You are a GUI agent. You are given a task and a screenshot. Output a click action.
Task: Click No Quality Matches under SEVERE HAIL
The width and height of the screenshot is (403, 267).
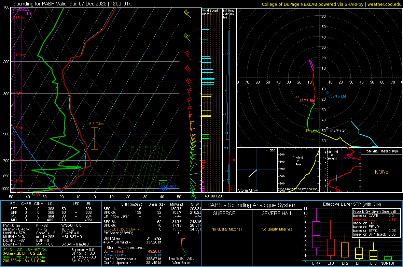(277, 229)
